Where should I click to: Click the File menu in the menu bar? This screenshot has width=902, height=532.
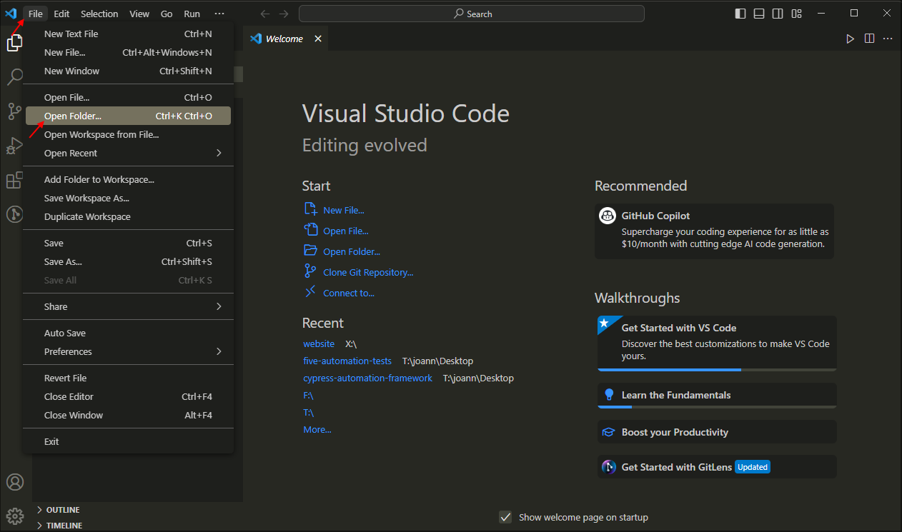(36, 14)
